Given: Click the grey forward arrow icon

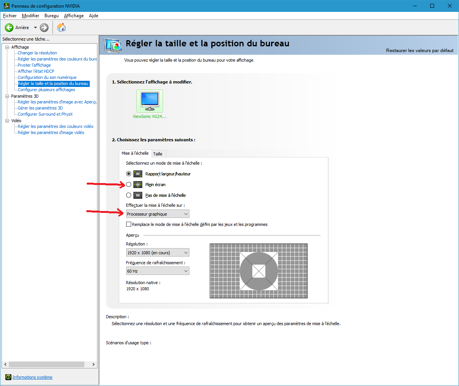Looking at the screenshot, I should tap(44, 28).
